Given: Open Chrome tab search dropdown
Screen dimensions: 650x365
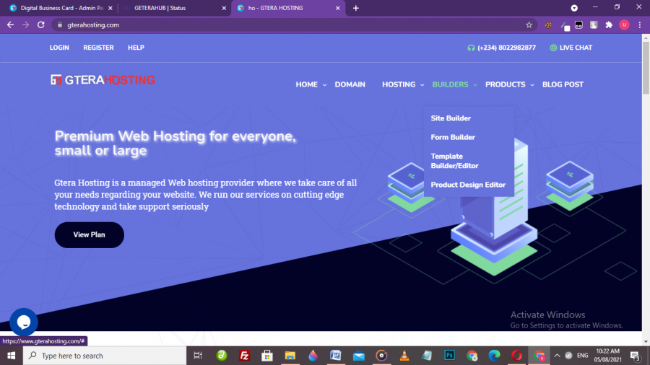Looking at the screenshot, I should [x=574, y=8].
